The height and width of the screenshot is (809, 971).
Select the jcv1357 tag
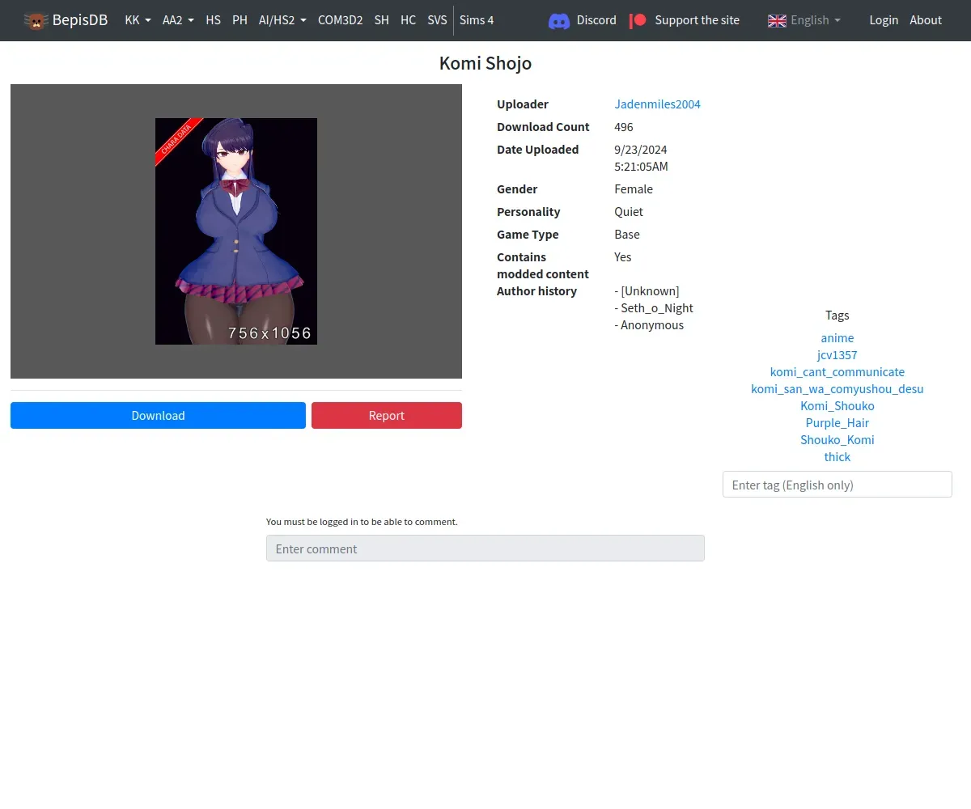[x=837, y=355]
